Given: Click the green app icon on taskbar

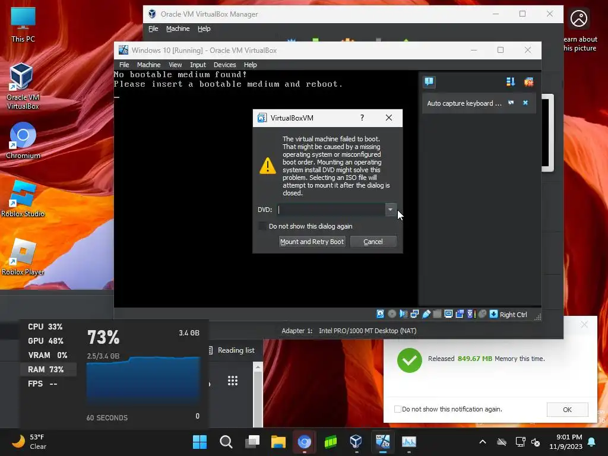Looking at the screenshot, I should pos(330,442).
